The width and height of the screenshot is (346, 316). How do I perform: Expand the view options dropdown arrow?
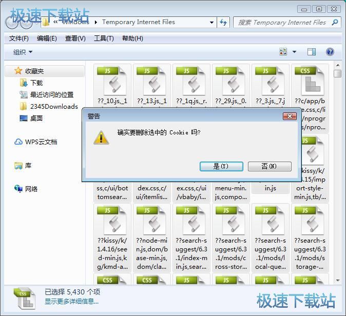point(294,52)
